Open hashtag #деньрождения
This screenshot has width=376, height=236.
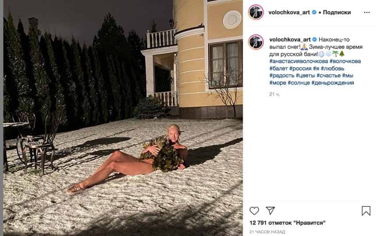pyautogui.click(x=333, y=83)
